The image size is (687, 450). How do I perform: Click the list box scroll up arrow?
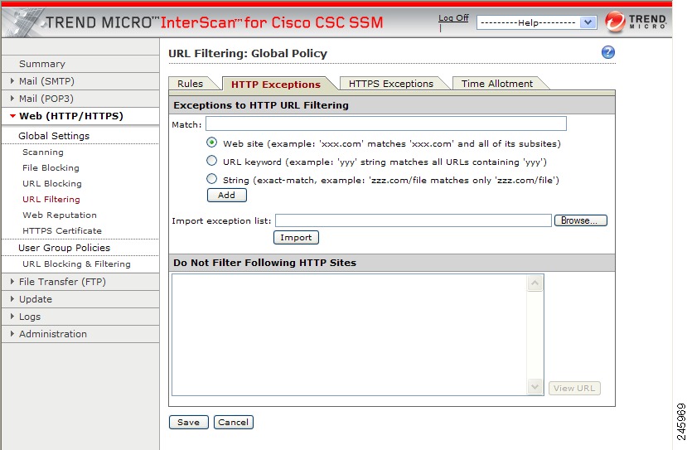click(x=535, y=283)
